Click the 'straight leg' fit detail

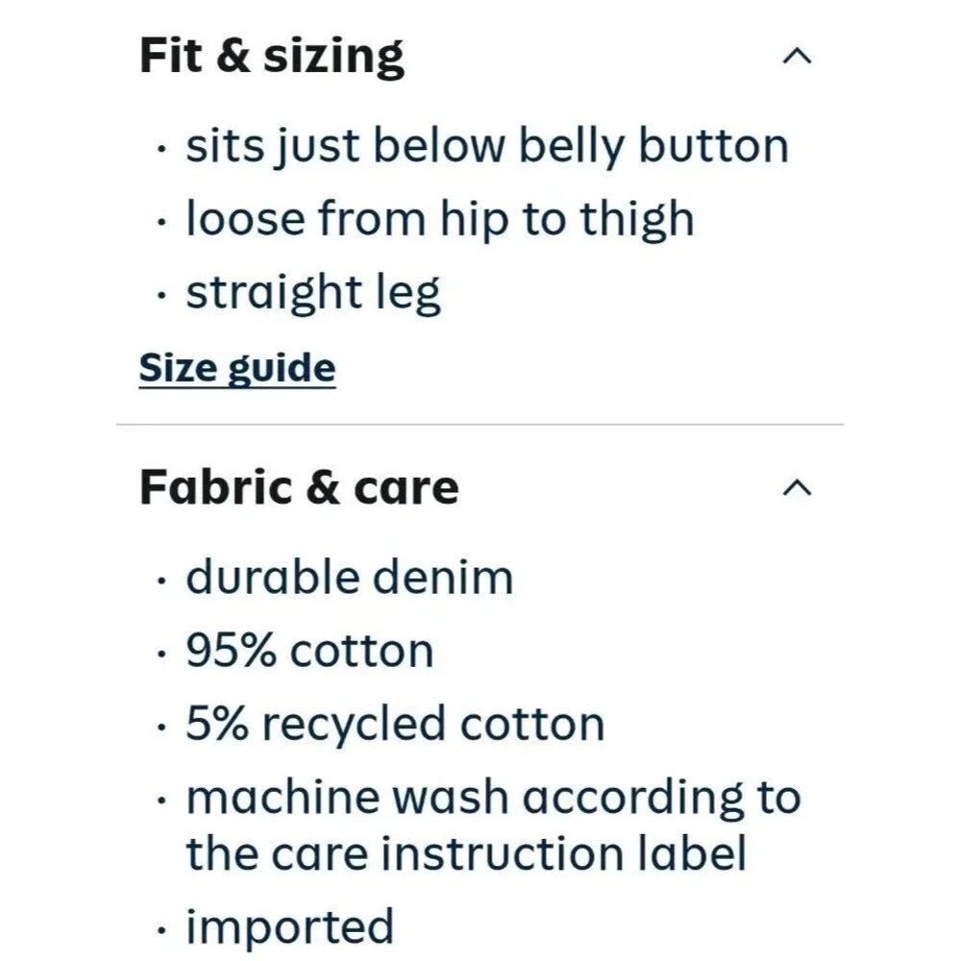tap(313, 293)
